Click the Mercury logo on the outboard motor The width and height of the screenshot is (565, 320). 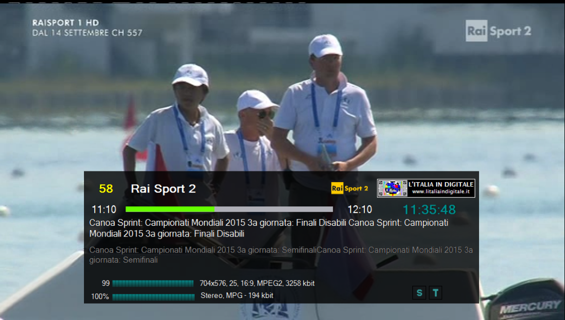529,308
